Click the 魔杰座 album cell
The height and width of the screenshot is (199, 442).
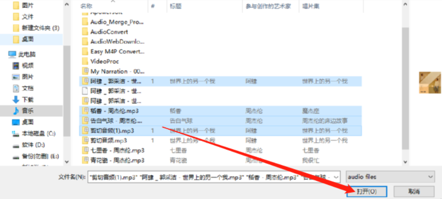click(x=310, y=111)
